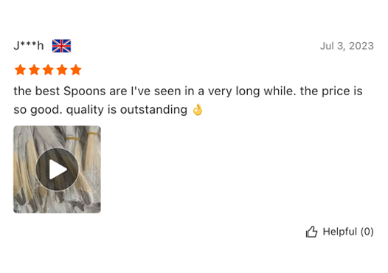Click the word "Spoons" in review
Image resolution: width=388 pixels, height=273 pixels.
(85, 91)
